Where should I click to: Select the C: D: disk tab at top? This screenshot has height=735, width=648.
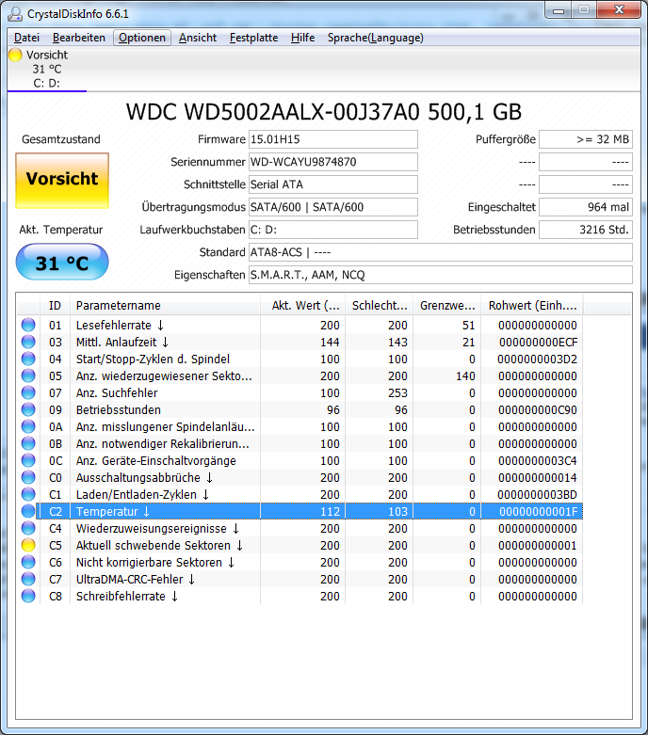(x=46, y=70)
